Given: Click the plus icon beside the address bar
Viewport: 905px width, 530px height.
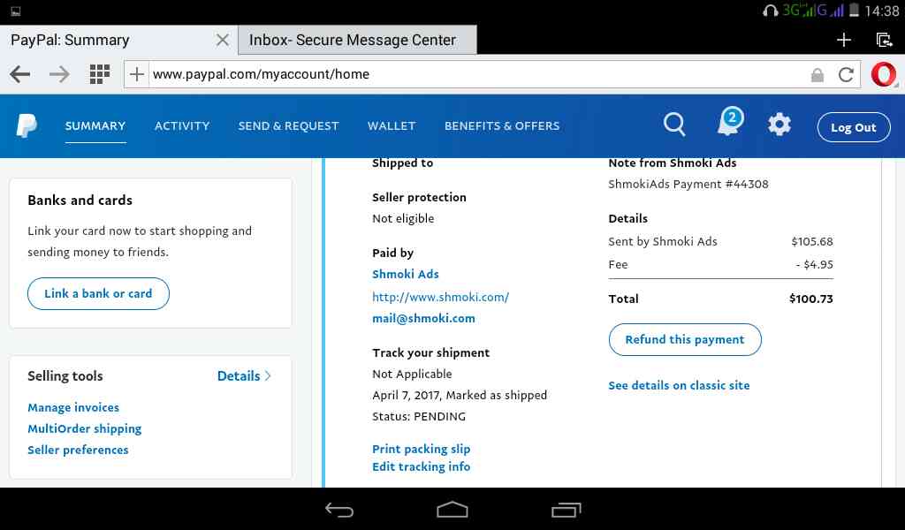Looking at the screenshot, I should coord(137,74).
